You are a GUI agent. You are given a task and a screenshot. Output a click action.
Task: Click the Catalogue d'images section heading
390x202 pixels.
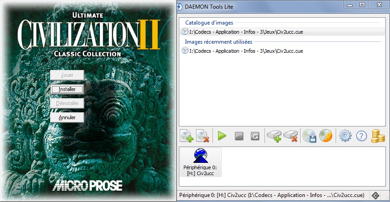click(x=209, y=23)
